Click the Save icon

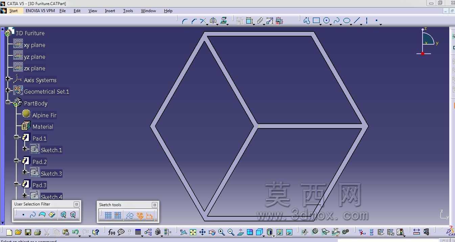pyautogui.click(x=28, y=232)
